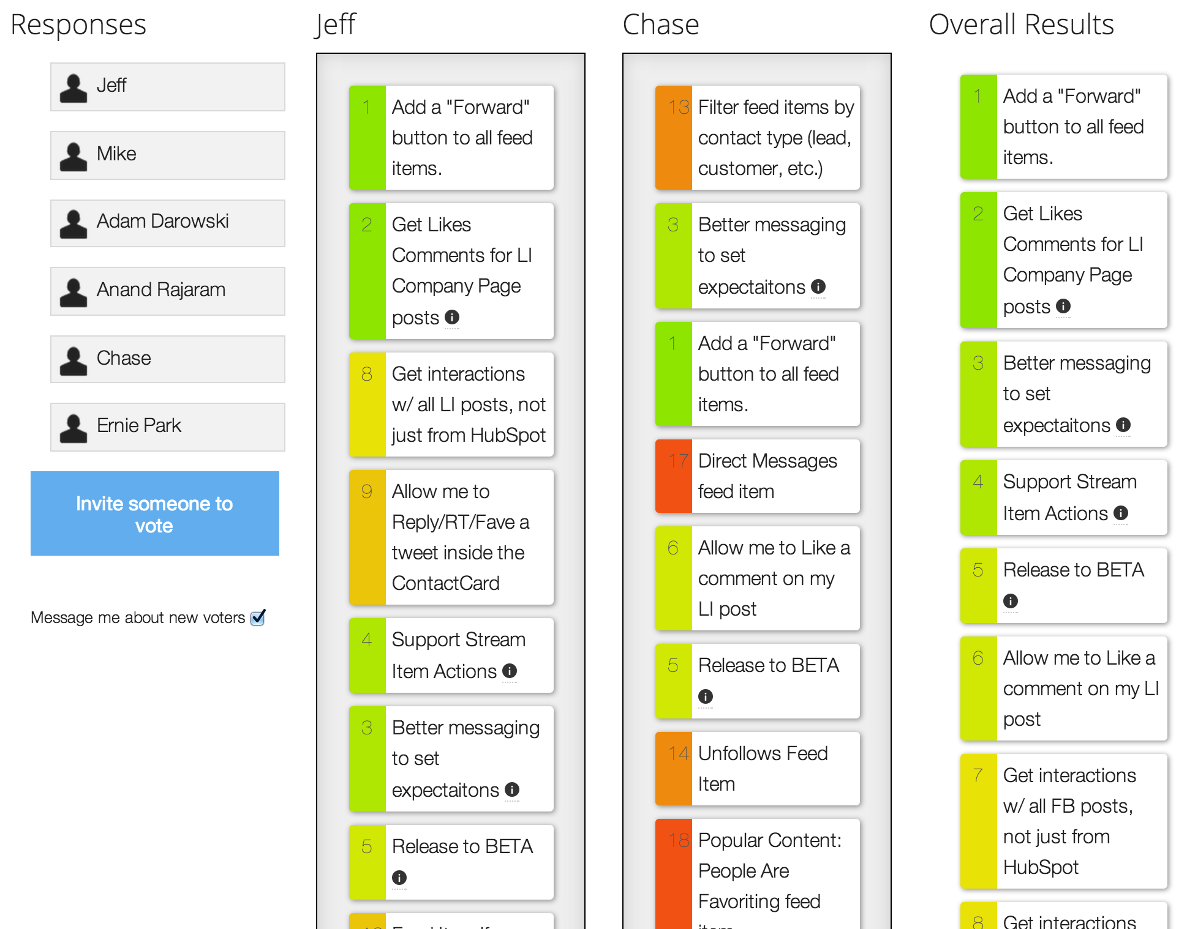Screen dimensions: 1187x929
Task: Click orange rank 13 swatch in Chase's list
Action: coord(673,138)
